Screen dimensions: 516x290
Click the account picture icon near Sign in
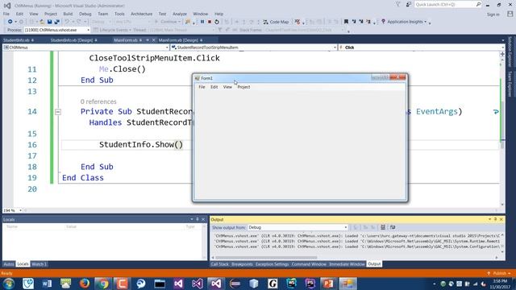[510, 14]
